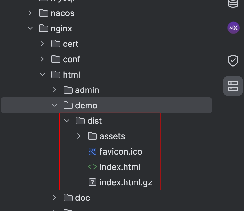Collapse the dist folder chevron
This screenshot has width=244, height=211.
coord(67,121)
